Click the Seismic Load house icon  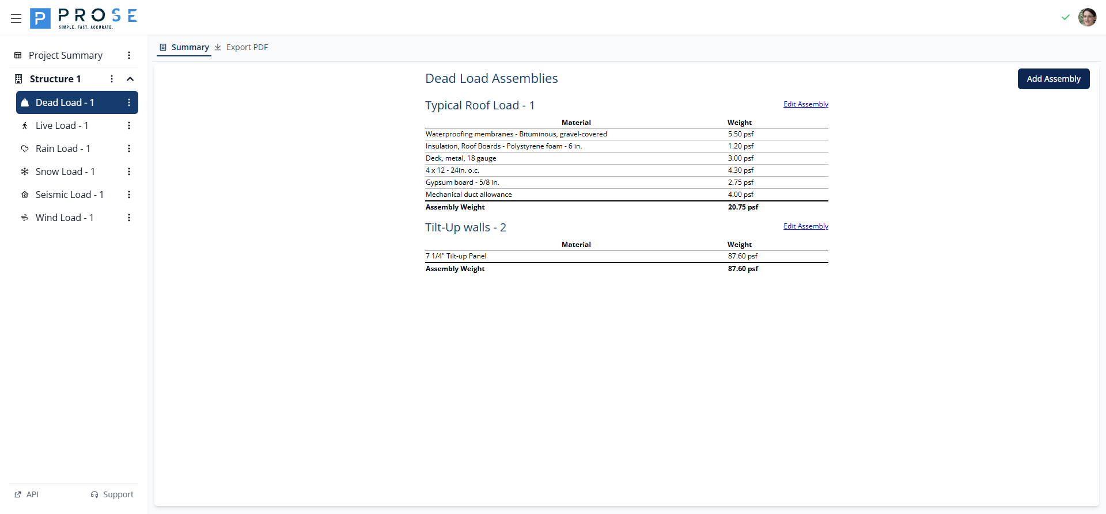(x=25, y=195)
